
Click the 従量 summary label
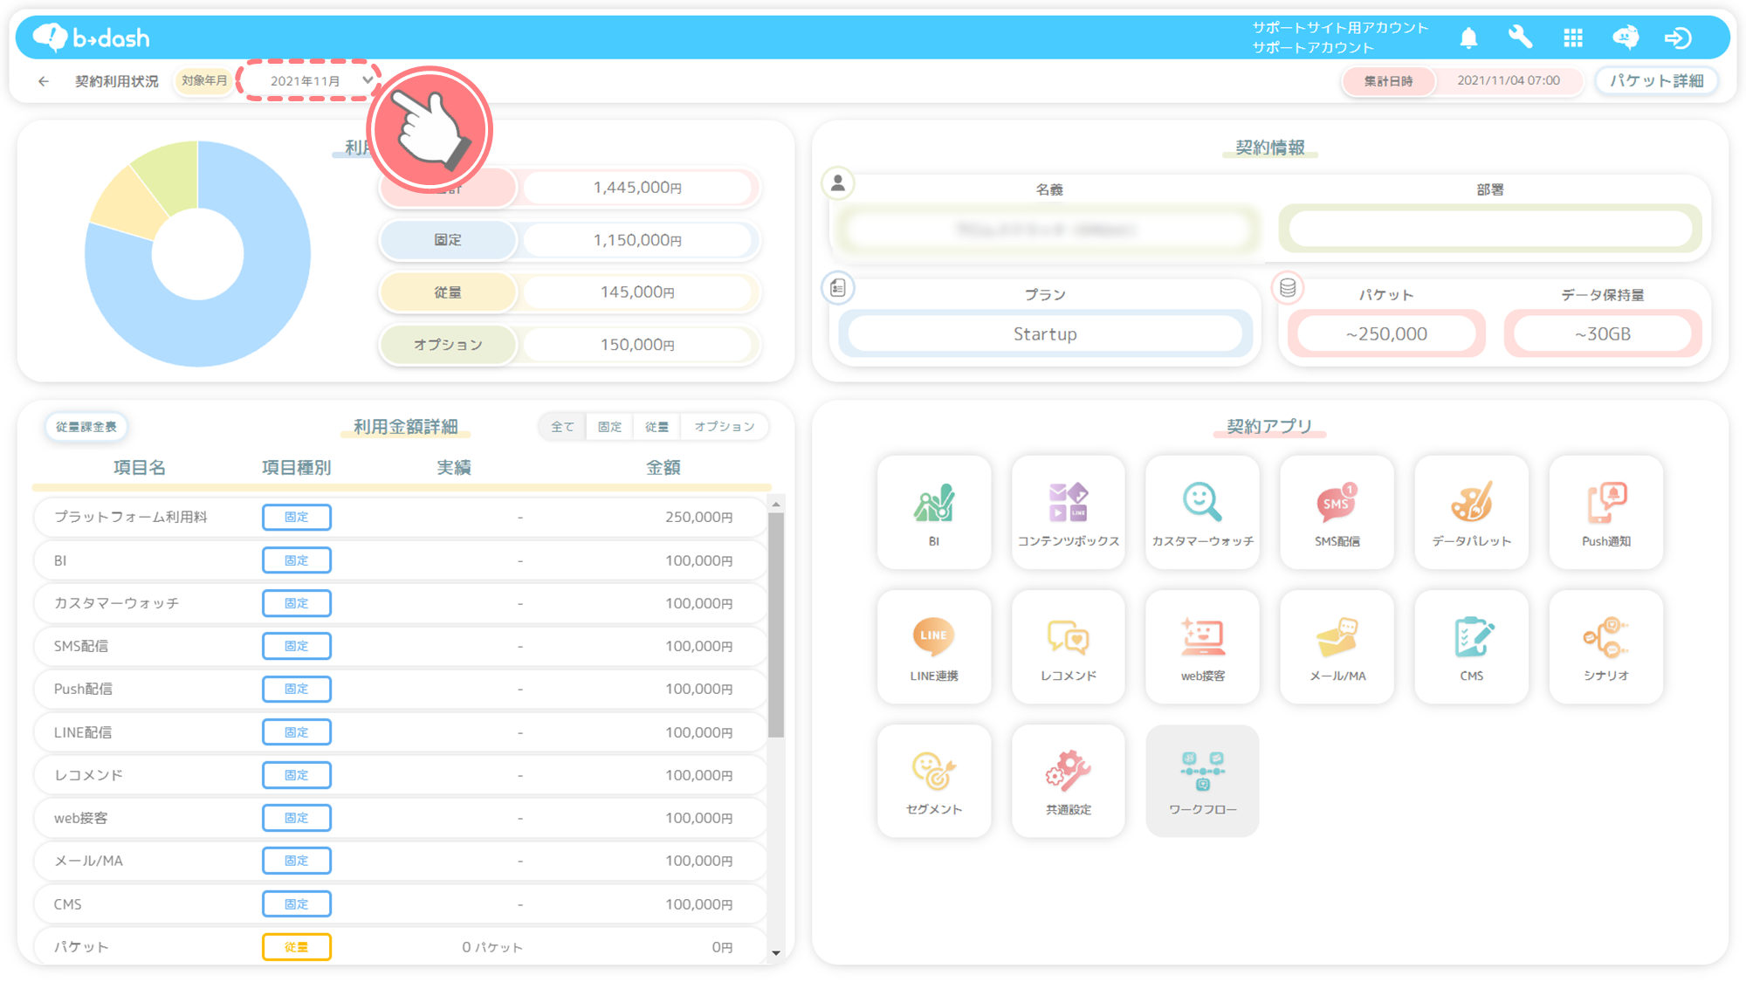[x=448, y=292]
